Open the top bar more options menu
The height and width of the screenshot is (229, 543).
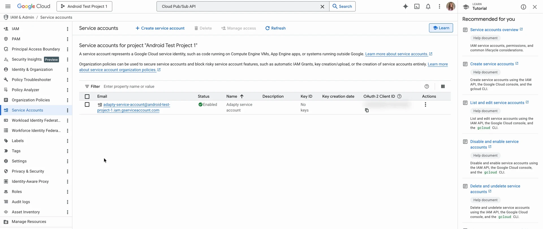pyautogui.click(x=439, y=6)
